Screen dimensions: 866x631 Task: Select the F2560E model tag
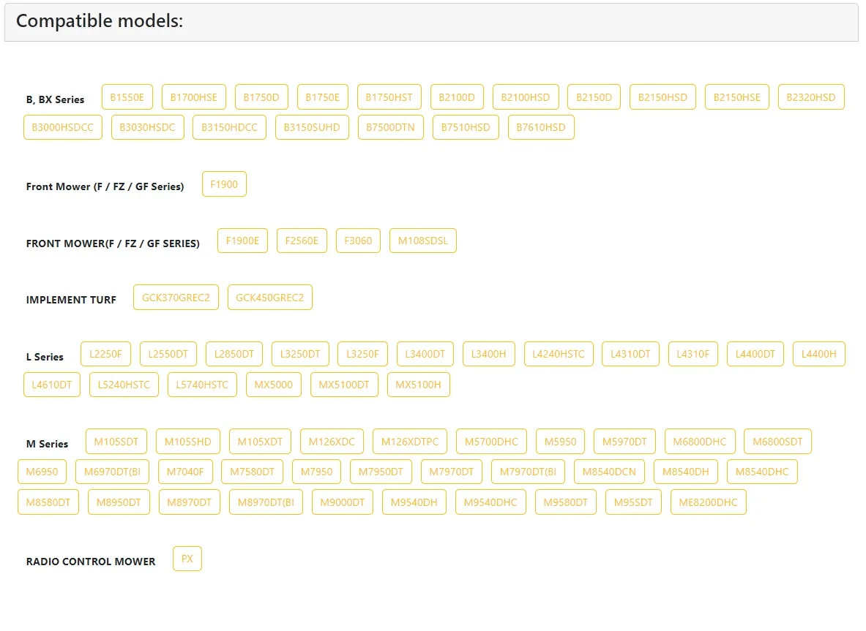click(302, 241)
